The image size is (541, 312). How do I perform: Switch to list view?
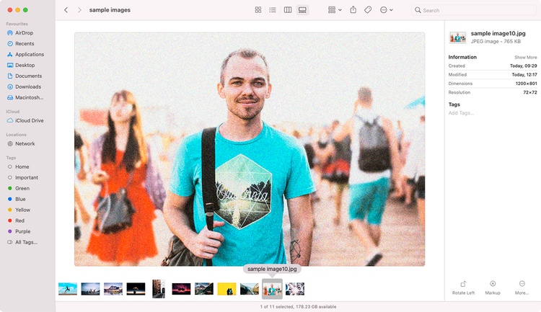click(273, 10)
